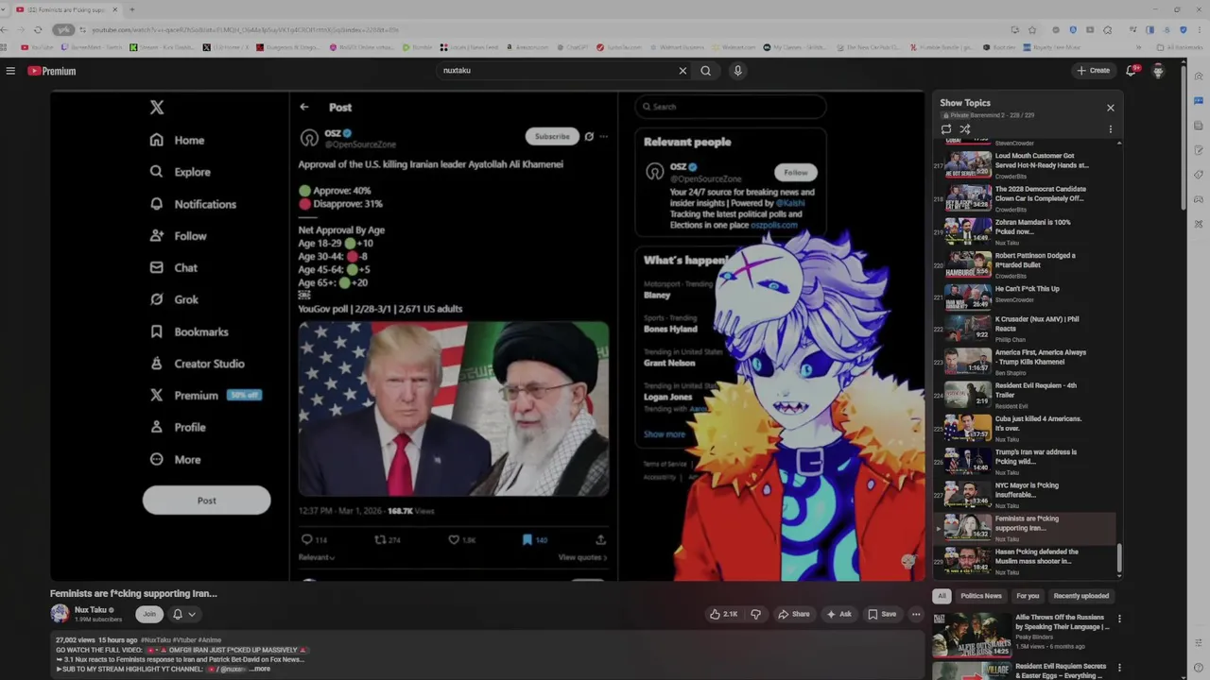Click the Trump Khamenei image in video
Screen dimensions: 1210x680
click(454, 409)
